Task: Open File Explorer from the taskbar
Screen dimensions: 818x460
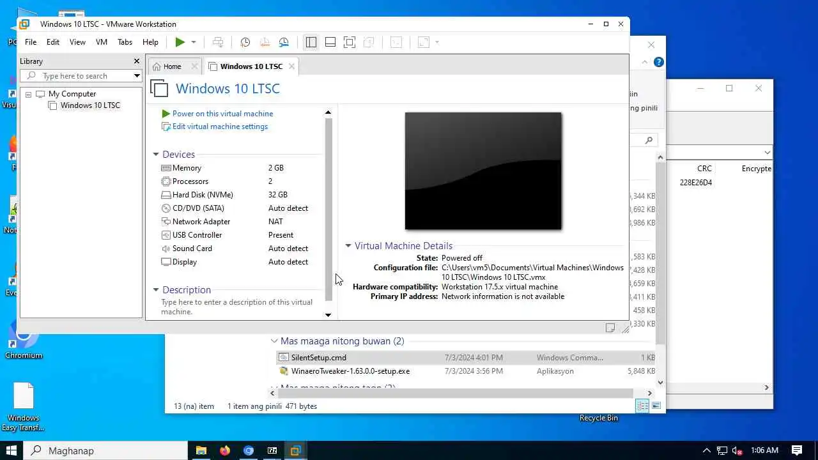Action: [201, 450]
